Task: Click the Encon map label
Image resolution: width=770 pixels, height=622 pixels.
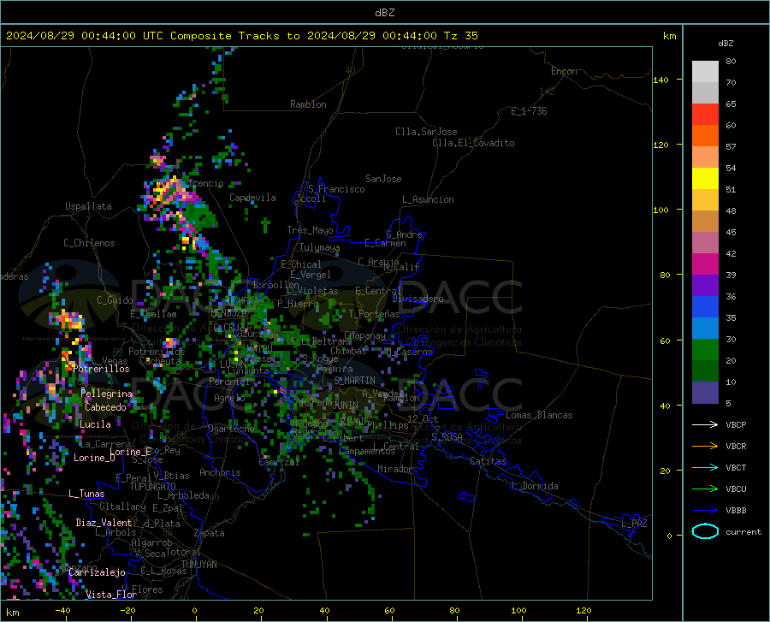Action: tap(564, 71)
